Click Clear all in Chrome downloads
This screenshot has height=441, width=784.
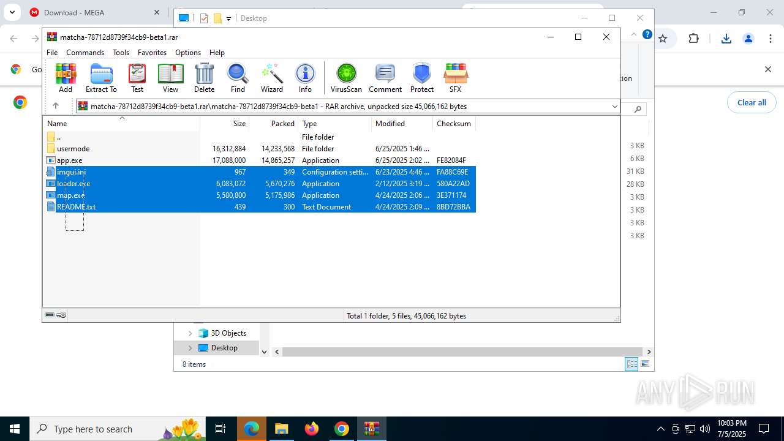click(752, 102)
